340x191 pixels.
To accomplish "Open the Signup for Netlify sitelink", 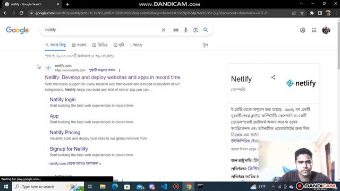I will [69, 149].
